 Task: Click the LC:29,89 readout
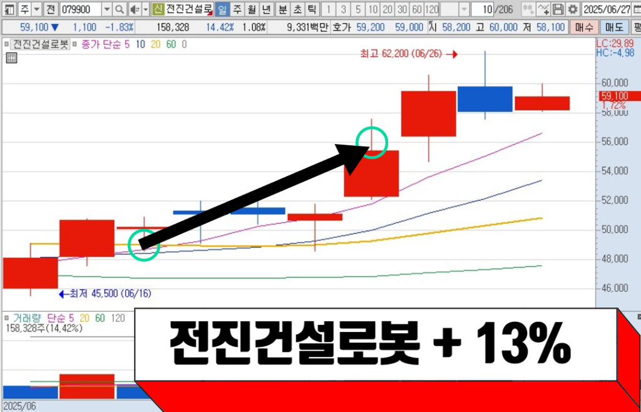[x=616, y=43]
